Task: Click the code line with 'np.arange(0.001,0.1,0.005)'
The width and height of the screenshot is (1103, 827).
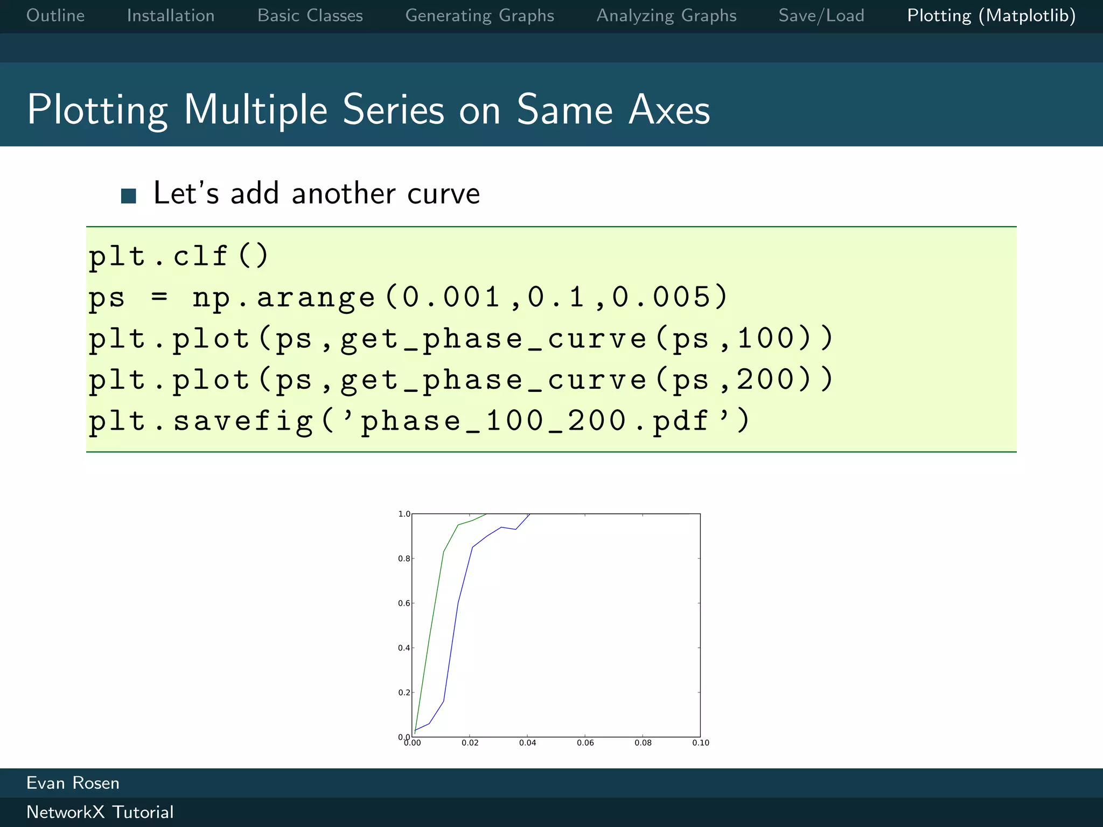Action: click(x=408, y=297)
